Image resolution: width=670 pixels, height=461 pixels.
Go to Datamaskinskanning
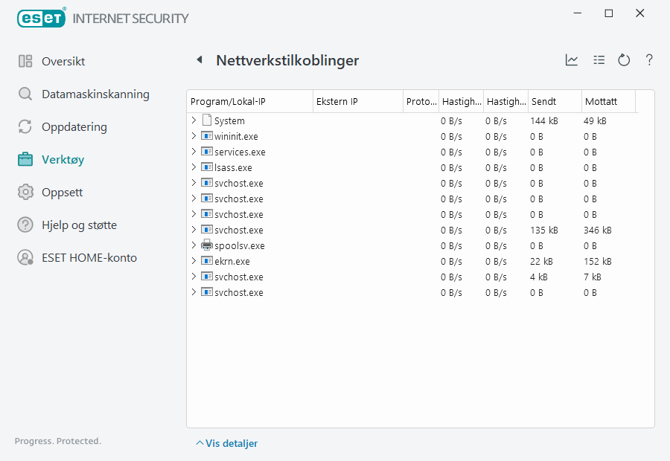pyautogui.click(x=95, y=94)
